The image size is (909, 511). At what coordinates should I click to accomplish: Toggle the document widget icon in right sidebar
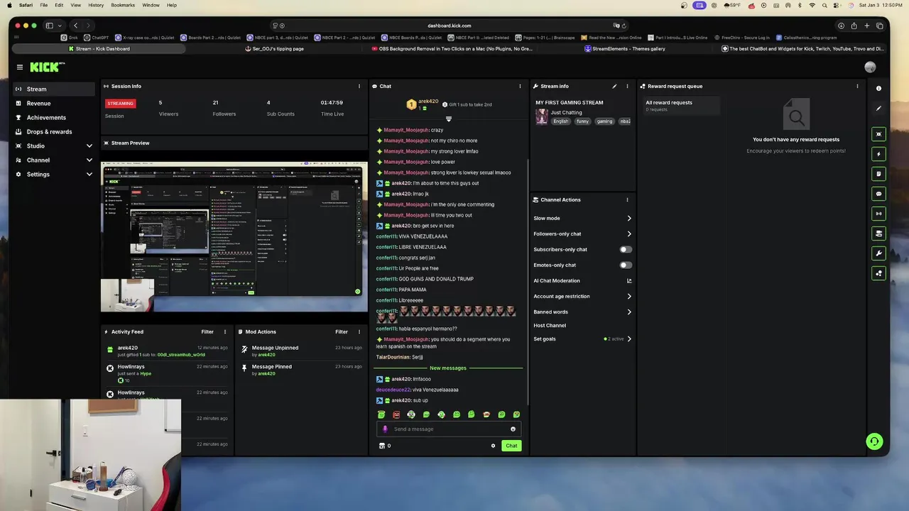tap(878, 174)
